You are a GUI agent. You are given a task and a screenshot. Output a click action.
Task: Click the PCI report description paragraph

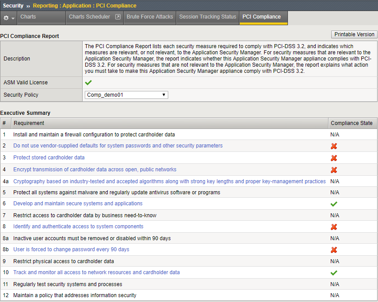pos(228,59)
